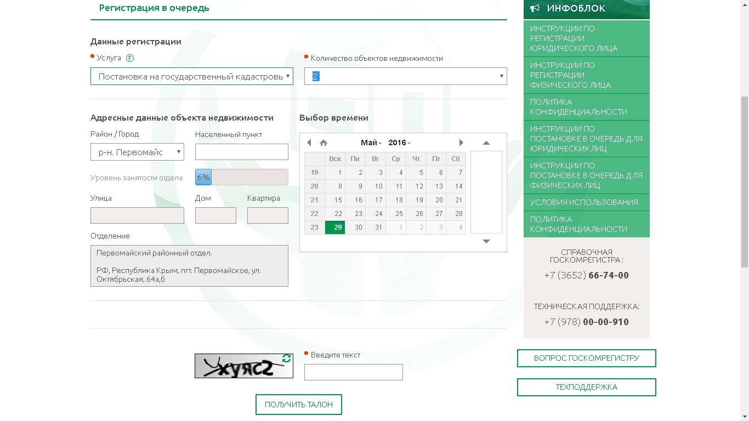Click week number 19 in calendar

(315, 173)
